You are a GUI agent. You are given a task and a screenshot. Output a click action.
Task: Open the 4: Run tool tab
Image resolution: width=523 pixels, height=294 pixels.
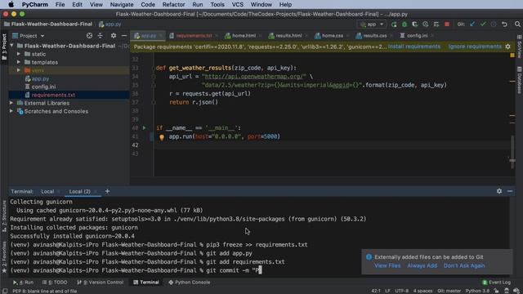click(23, 283)
